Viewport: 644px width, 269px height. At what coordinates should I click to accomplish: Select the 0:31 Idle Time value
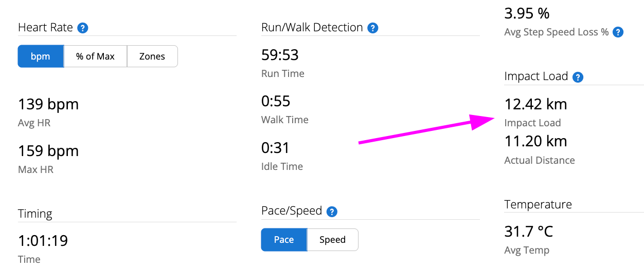click(x=275, y=148)
